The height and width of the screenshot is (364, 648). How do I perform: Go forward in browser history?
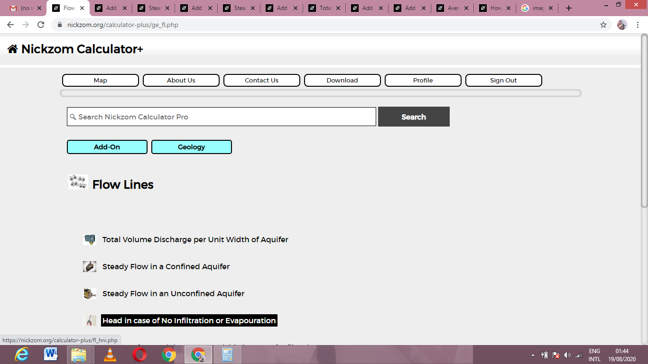(26, 25)
